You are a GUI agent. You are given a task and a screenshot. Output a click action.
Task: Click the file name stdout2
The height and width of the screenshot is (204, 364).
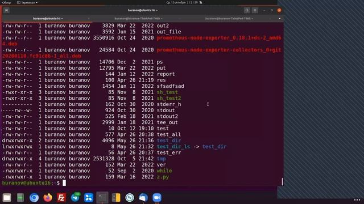point(167,116)
